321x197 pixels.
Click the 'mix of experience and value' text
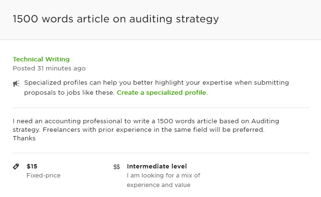click(x=164, y=180)
